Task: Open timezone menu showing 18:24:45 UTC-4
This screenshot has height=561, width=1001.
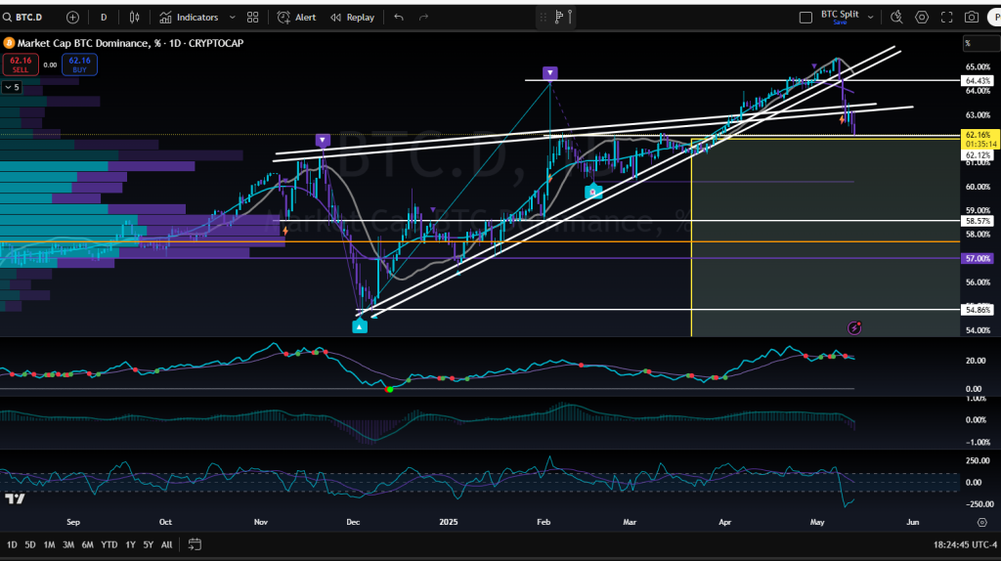Action: tap(965, 544)
